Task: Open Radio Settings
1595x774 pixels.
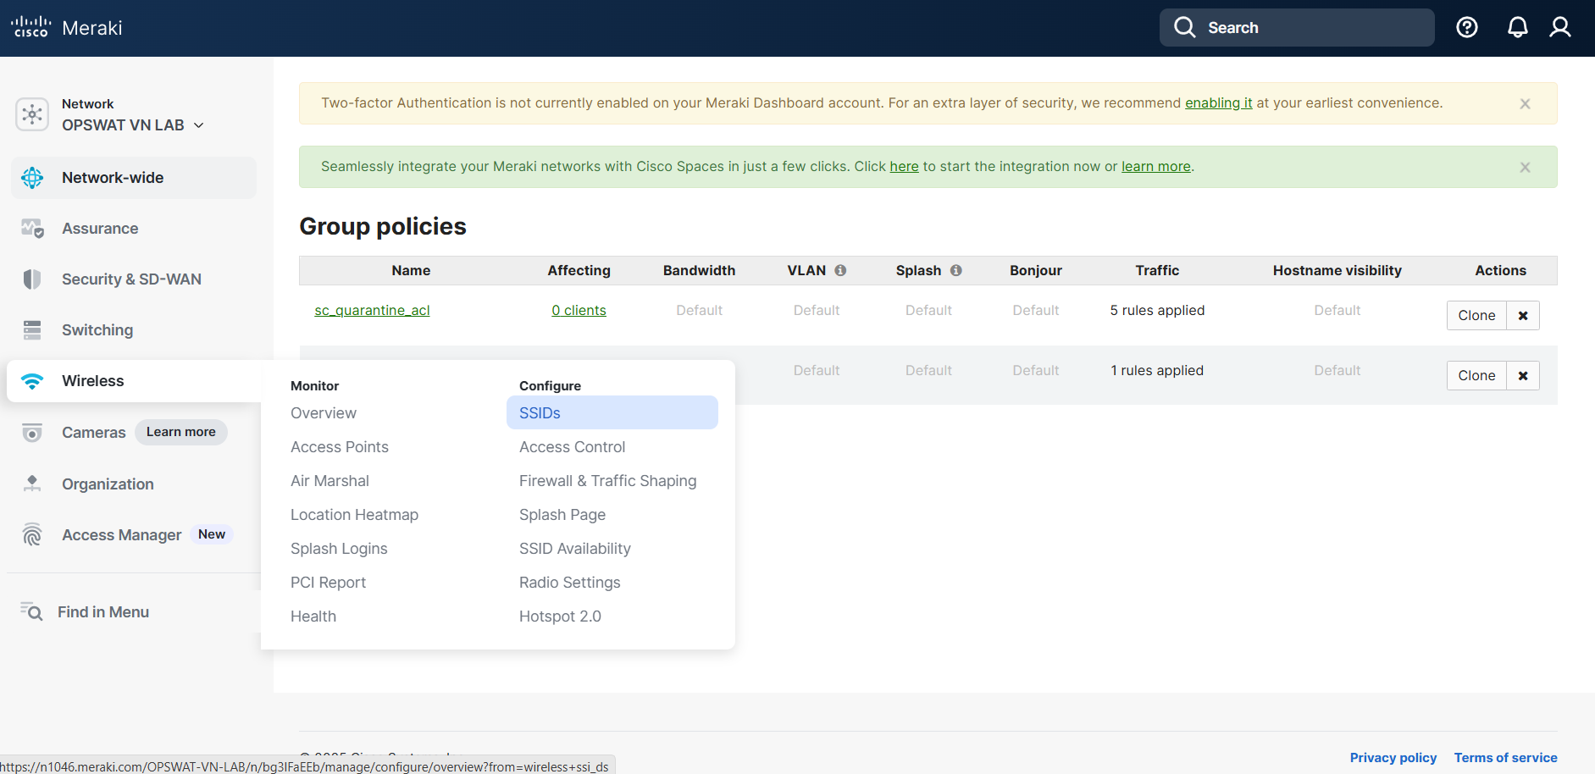Action: pos(569,583)
